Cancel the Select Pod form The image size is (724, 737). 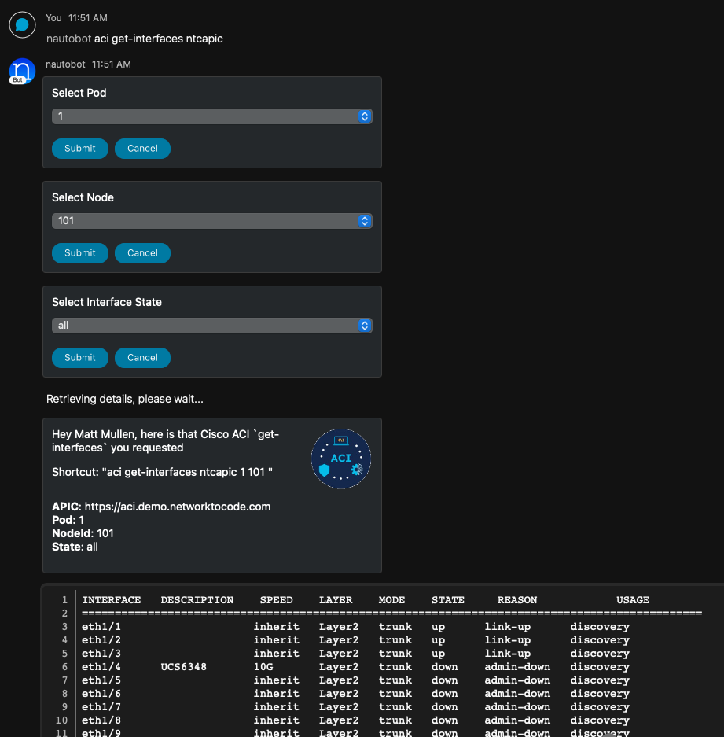[142, 149]
